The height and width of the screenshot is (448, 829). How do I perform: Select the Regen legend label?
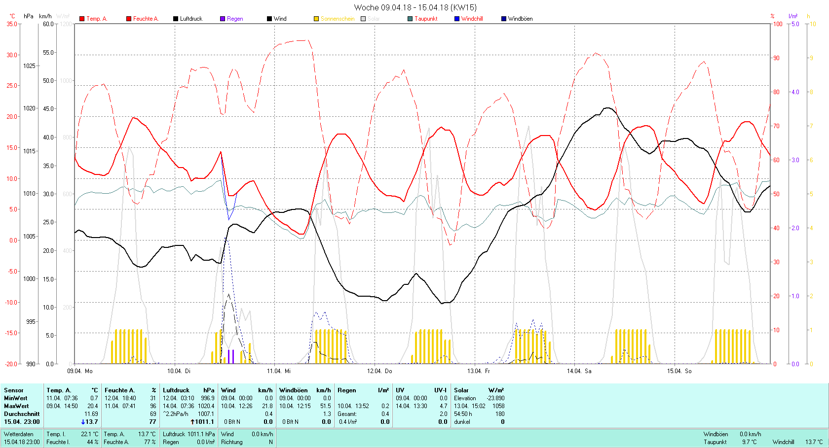235,19
